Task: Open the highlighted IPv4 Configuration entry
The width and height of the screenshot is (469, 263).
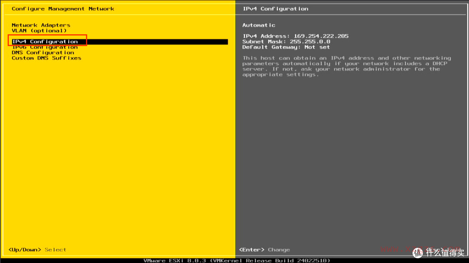Action: [45, 42]
